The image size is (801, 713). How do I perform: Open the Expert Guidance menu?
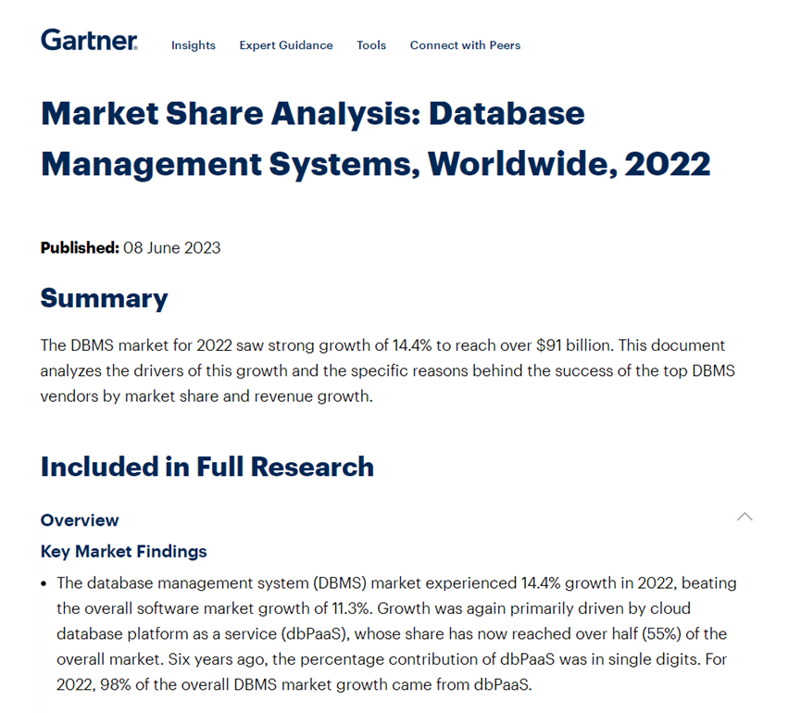(286, 45)
